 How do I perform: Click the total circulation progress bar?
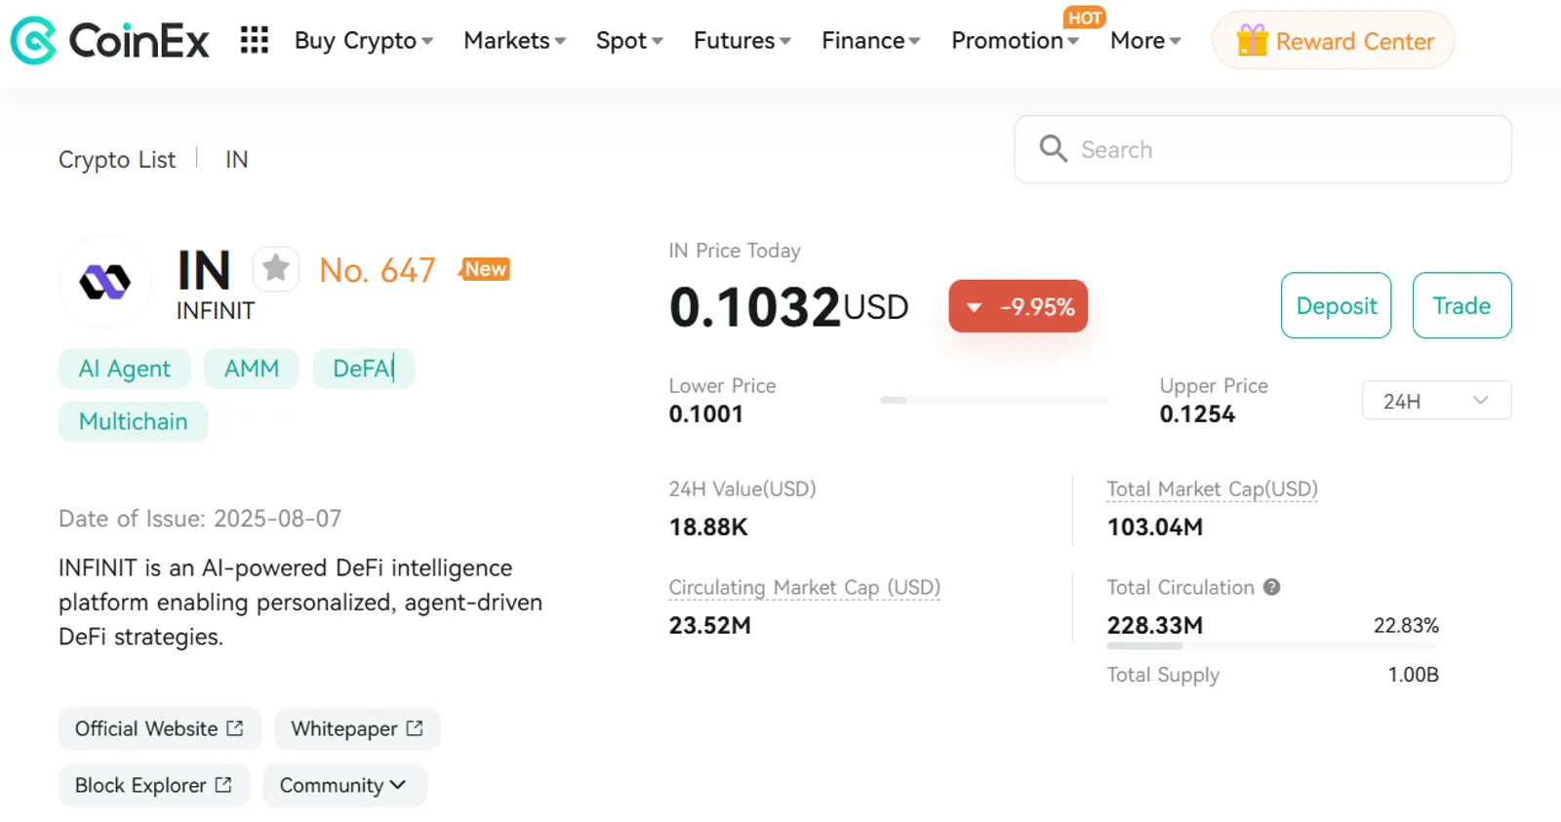click(1272, 646)
